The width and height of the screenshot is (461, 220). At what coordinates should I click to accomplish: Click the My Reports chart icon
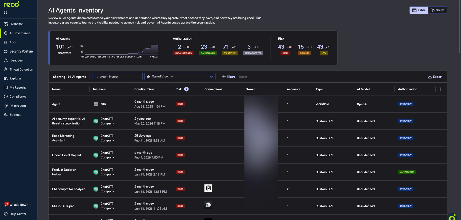(x=6, y=87)
